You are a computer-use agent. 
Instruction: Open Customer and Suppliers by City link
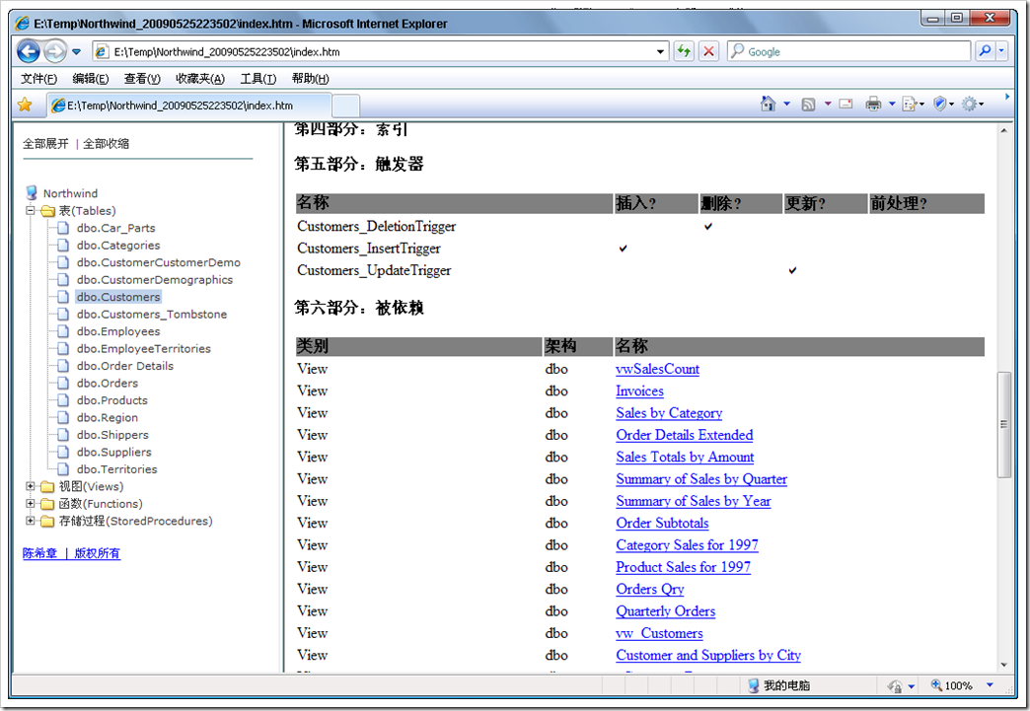pyautogui.click(x=708, y=655)
